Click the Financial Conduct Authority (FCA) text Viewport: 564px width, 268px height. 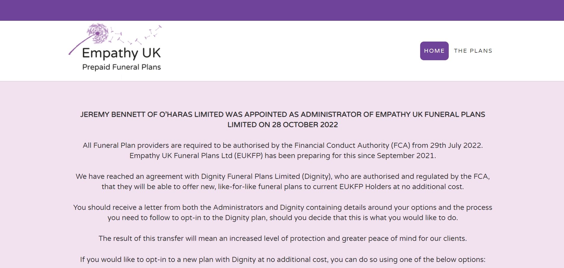(x=352, y=145)
